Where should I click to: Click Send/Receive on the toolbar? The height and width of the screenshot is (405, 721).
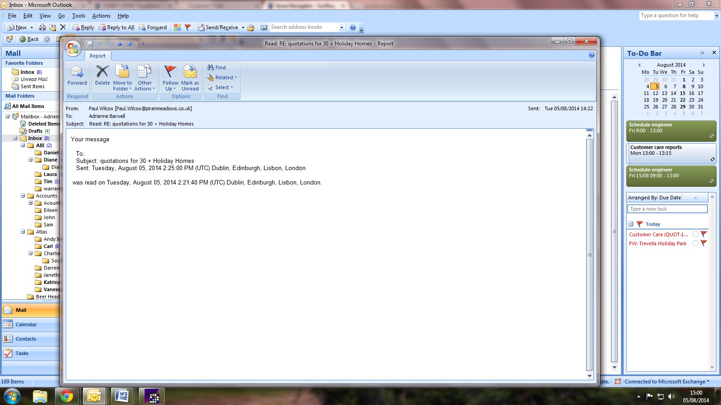(218, 27)
